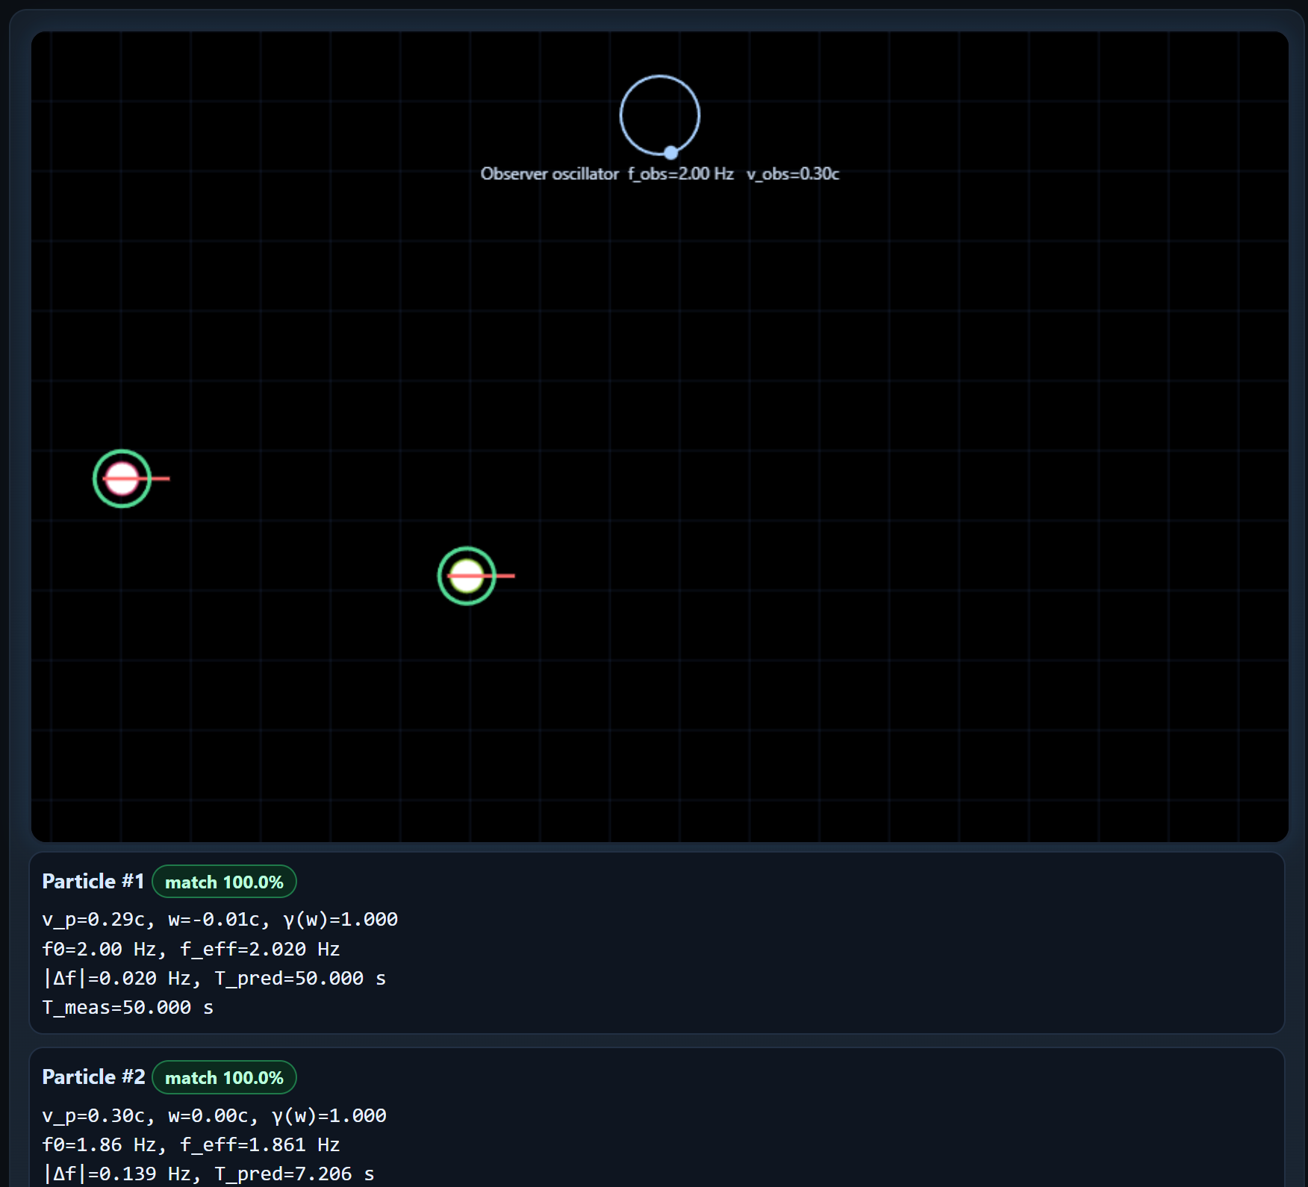This screenshot has width=1308, height=1187.
Task: Toggle the match 100.0% badge for Particle #1
Action: coord(223,882)
